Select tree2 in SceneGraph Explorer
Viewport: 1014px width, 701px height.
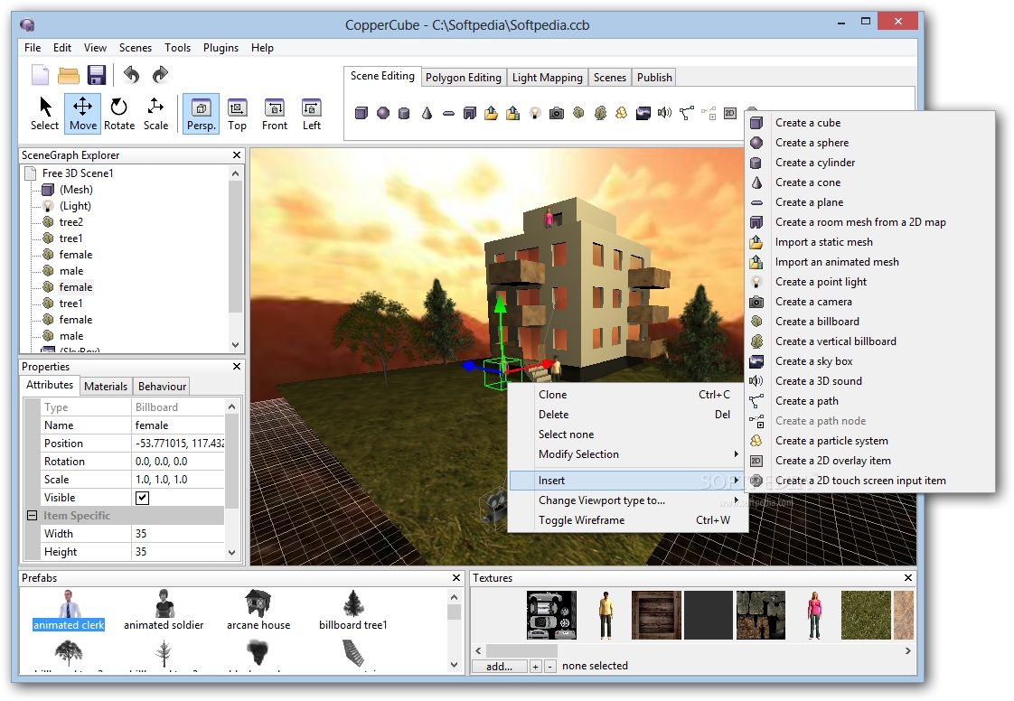click(71, 222)
